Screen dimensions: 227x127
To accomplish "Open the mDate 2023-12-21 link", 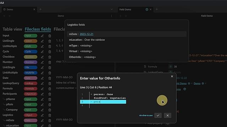I will point(87,34).
